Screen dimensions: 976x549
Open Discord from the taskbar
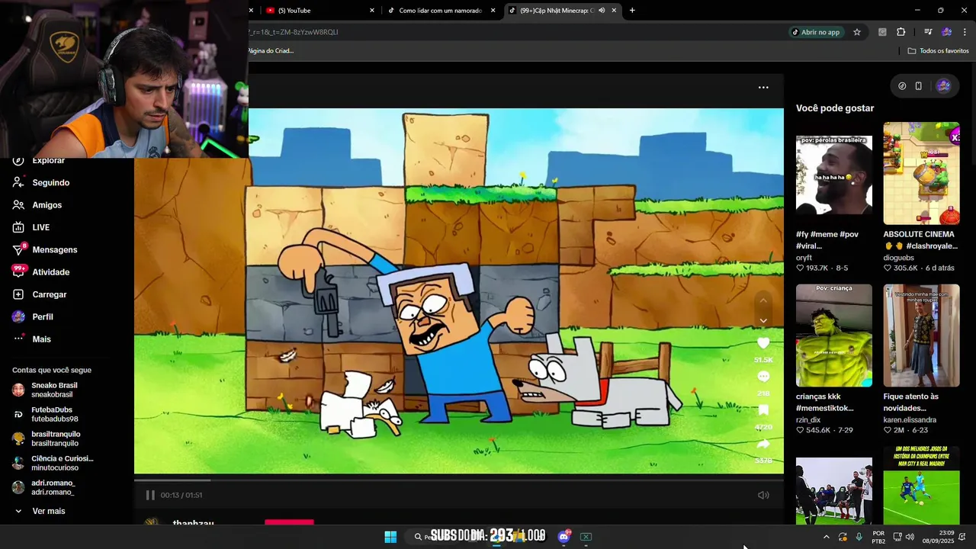564,537
